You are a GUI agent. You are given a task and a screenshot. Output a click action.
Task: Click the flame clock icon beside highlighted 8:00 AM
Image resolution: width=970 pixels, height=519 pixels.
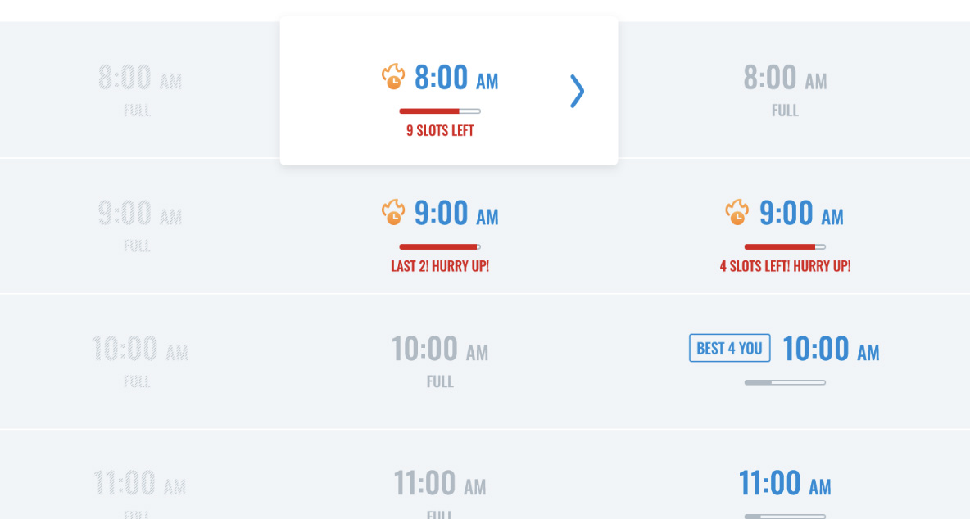pyautogui.click(x=392, y=77)
